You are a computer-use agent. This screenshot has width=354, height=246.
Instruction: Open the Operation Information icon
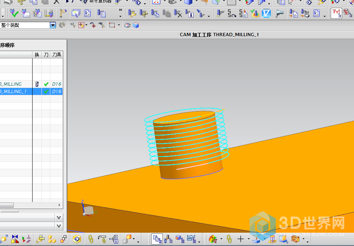(190, 14)
